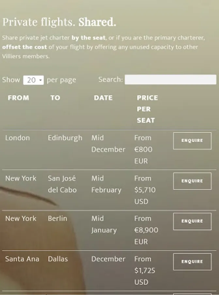Select the Edinburgh destination cell
Screen dimensions: 219x295
(65, 138)
